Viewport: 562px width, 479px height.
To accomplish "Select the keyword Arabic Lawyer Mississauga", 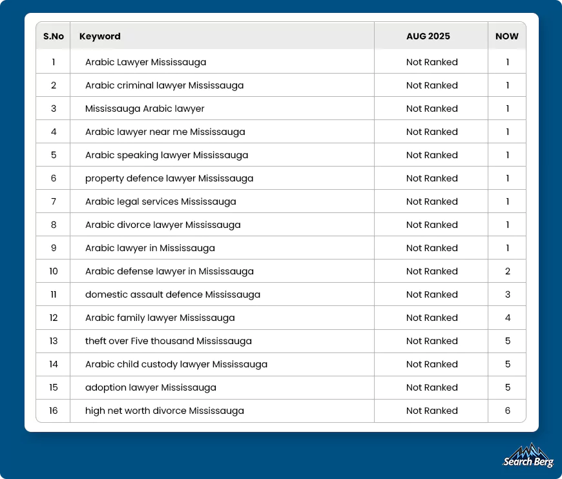I will tap(144, 62).
